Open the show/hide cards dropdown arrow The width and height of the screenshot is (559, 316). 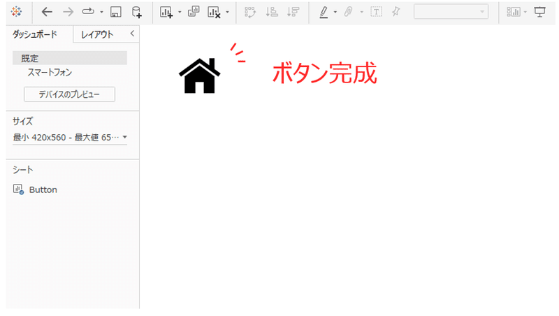[525, 12]
